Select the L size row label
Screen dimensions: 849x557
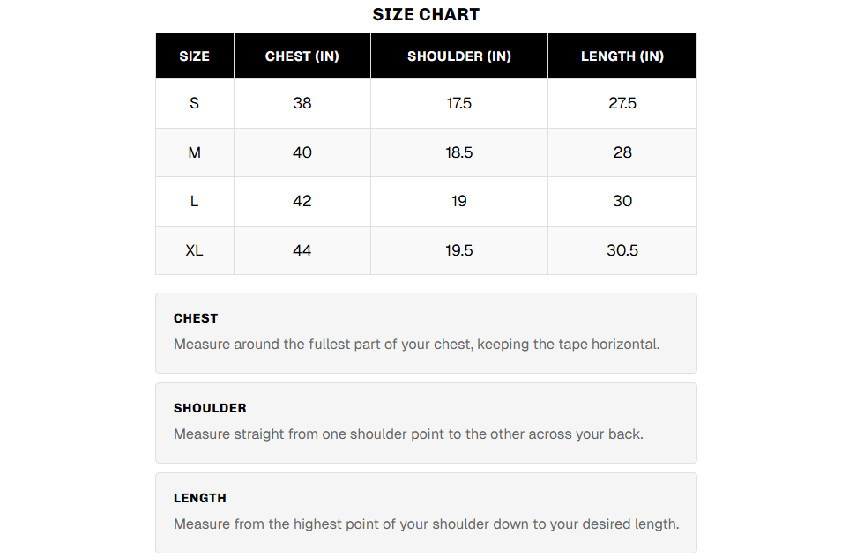[x=194, y=201]
